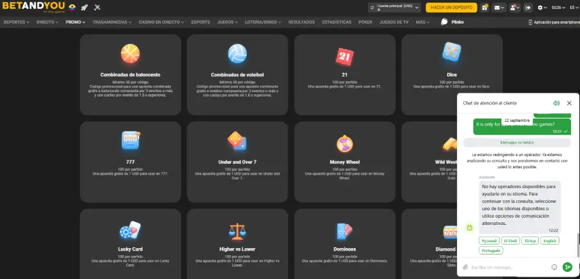Select the Money Wheel icon

point(344,144)
